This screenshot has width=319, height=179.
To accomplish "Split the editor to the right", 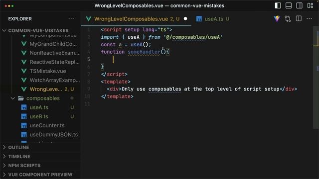I will (299, 19).
